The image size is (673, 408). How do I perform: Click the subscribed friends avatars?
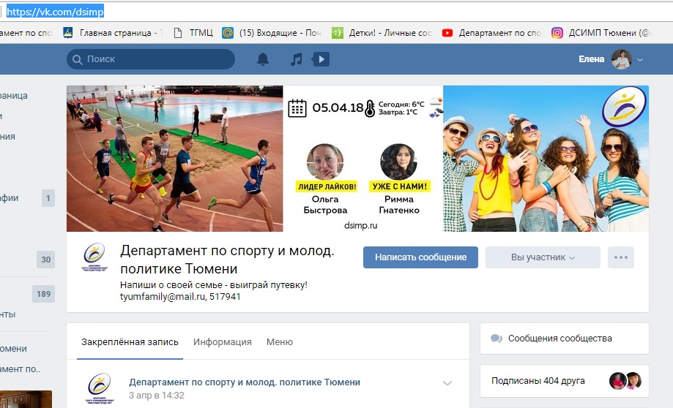click(625, 380)
